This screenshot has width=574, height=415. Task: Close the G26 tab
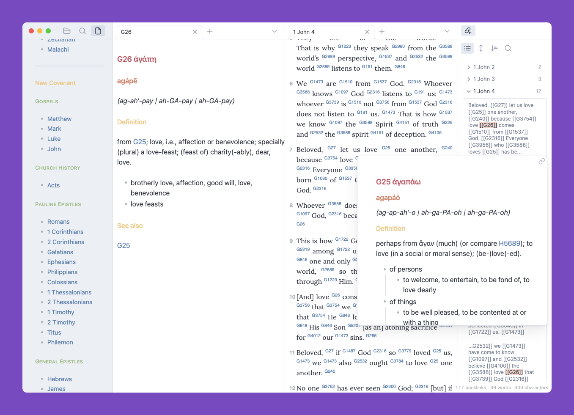[x=195, y=32]
